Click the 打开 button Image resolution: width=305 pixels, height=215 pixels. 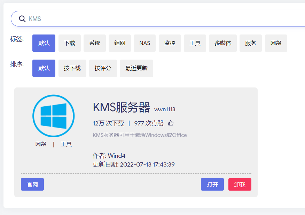click(212, 184)
